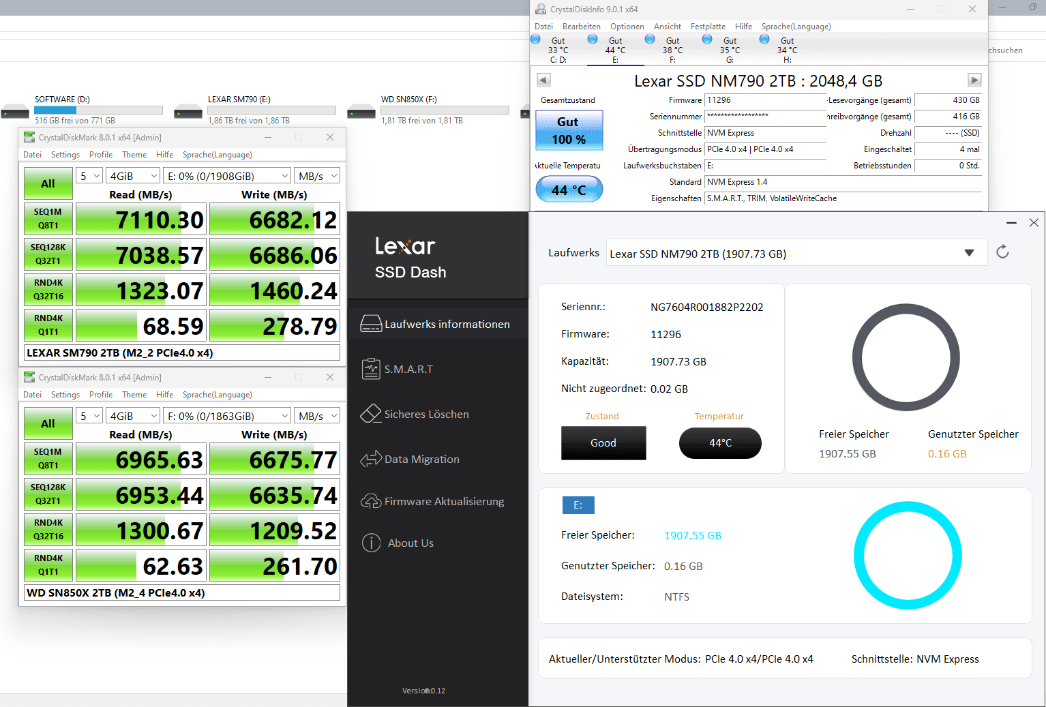Click top CrystalDiskMark title bar app icon
Screen dimensions: 1046x707
29,137
